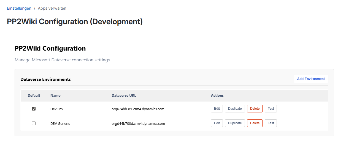
Task: Delete the Dev Env environment
Action: tap(255, 109)
